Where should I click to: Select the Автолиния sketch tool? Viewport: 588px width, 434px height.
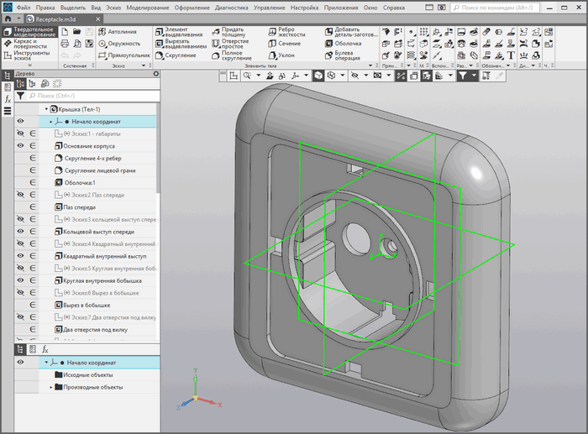coord(122,31)
